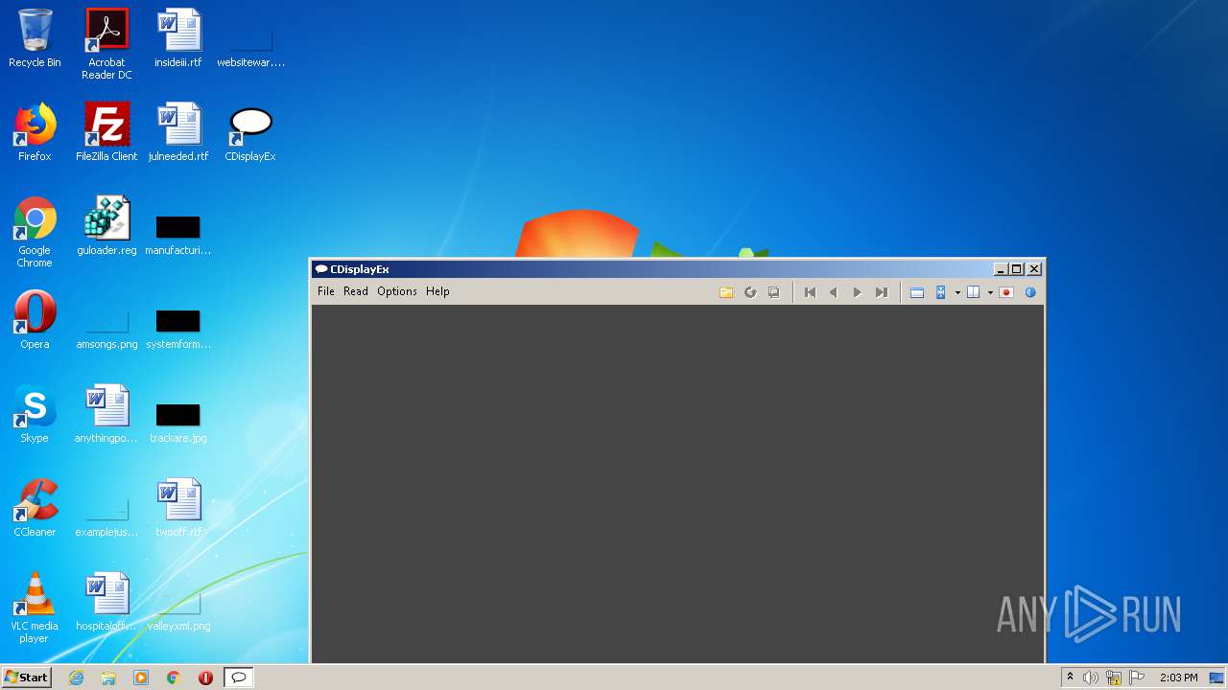Go to next page arrow
The height and width of the screenshot is (690, 1228).
858,292
